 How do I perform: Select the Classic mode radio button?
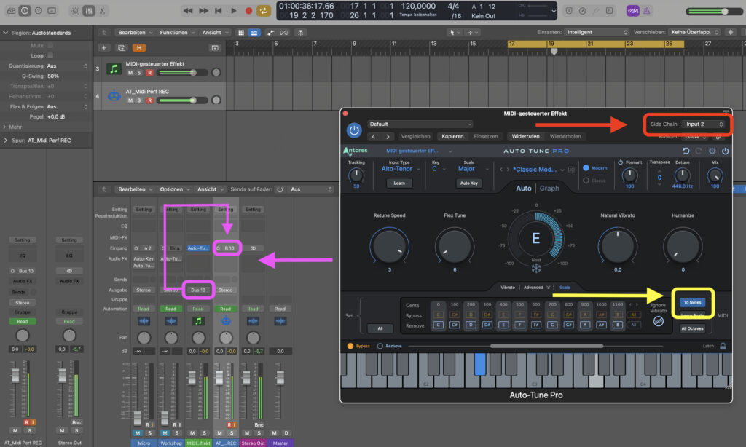(x=586, y=181)
